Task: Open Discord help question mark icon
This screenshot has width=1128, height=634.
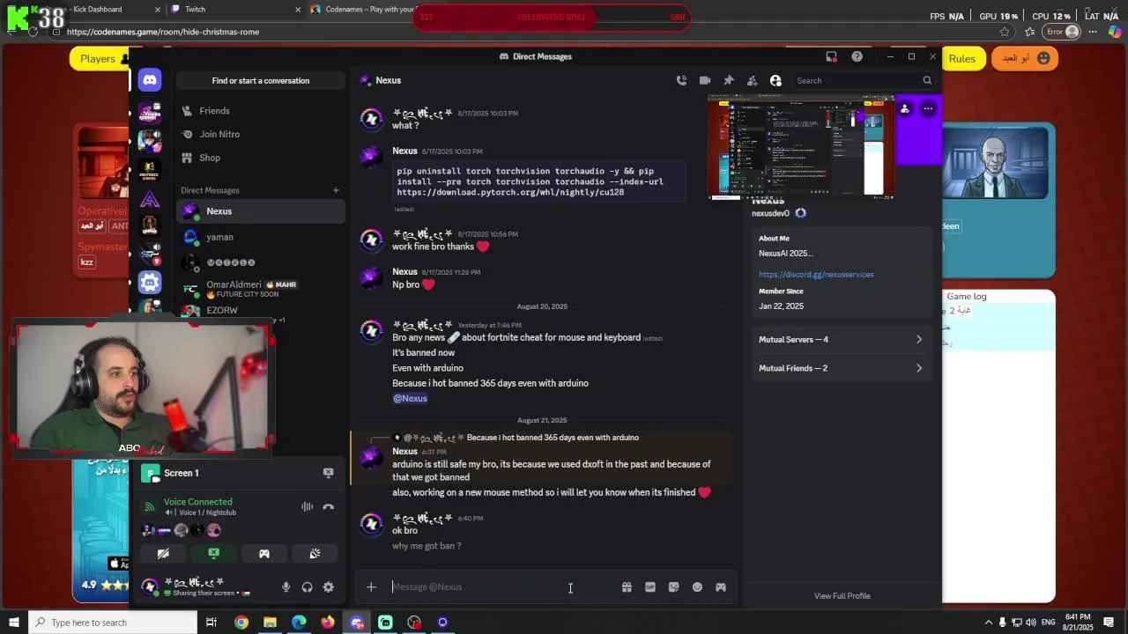Action: [x=857, y=56]
